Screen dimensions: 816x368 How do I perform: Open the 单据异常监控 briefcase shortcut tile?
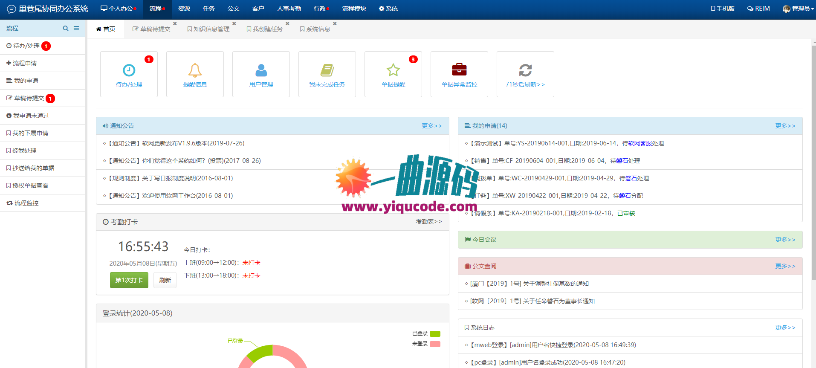pyautogui.click(x=459, y=74)
